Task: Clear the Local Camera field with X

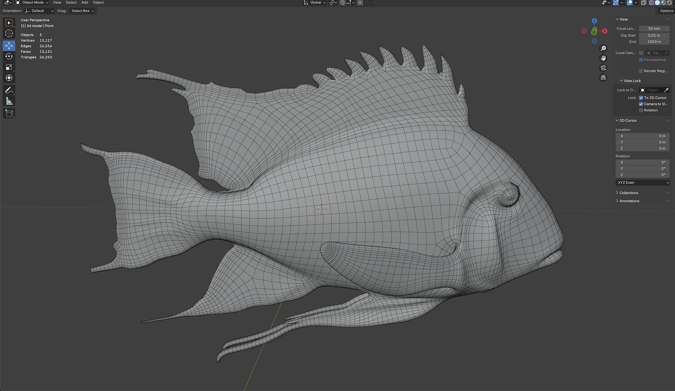Action: point(666,53)
